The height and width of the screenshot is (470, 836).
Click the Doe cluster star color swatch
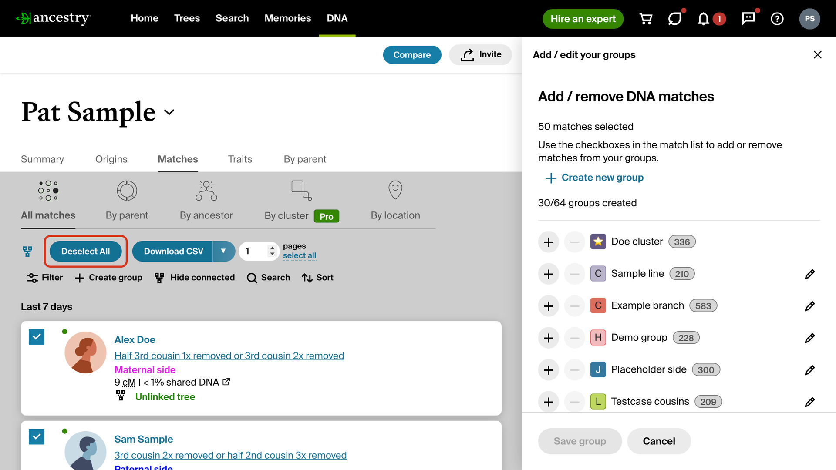[598, 242]
